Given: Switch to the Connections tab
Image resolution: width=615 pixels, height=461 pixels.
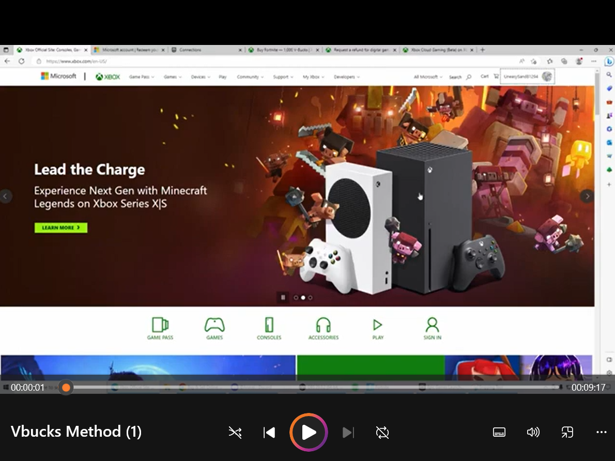Looking at the screenshot, I should (207, 50).
